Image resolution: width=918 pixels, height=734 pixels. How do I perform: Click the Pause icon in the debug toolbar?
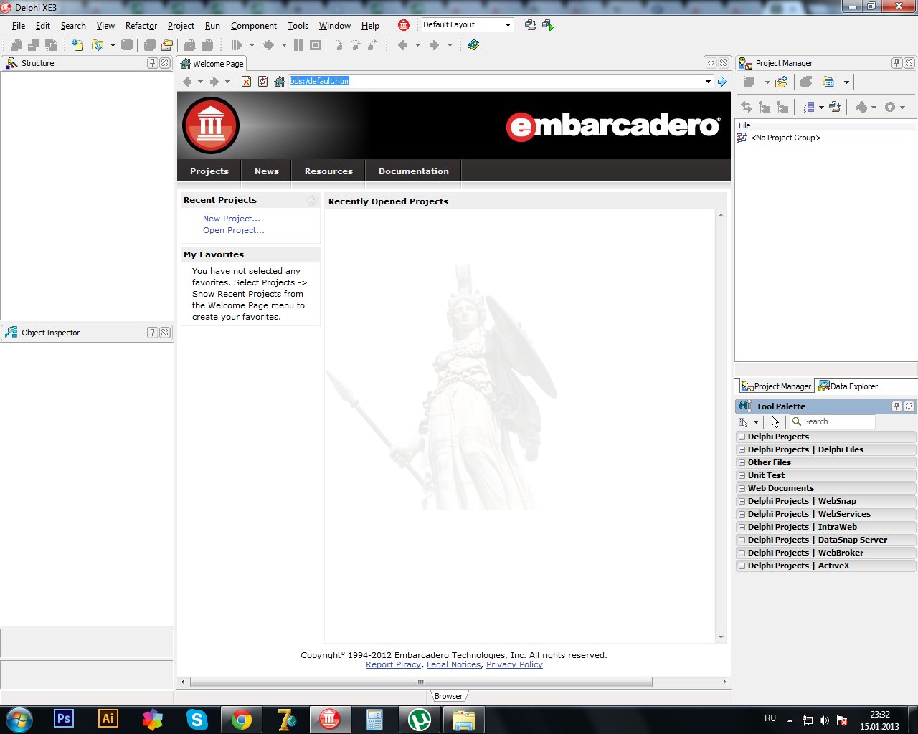pyautogui.click(x=298, y=45)
